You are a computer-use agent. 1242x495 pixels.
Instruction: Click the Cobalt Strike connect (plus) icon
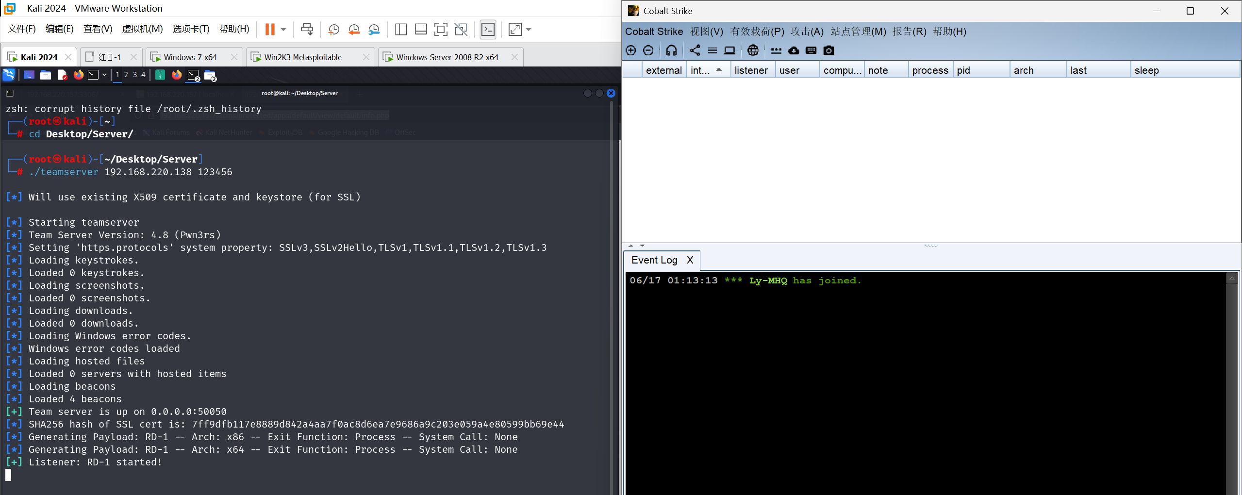click(631, 50)
